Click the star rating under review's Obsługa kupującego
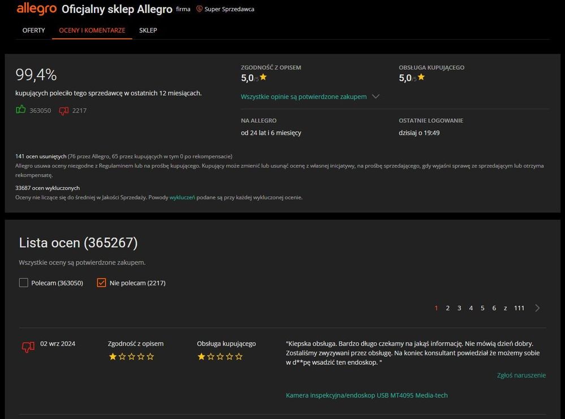565x419 pixels. (220, 357)
